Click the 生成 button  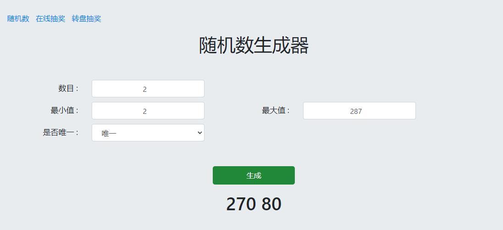(x=254, y=175)
